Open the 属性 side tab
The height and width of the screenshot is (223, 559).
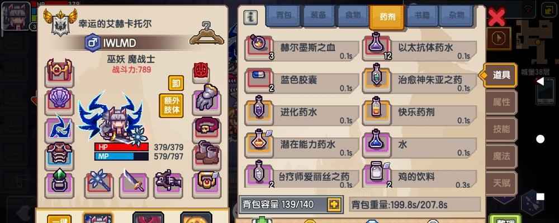coord(501,103)
